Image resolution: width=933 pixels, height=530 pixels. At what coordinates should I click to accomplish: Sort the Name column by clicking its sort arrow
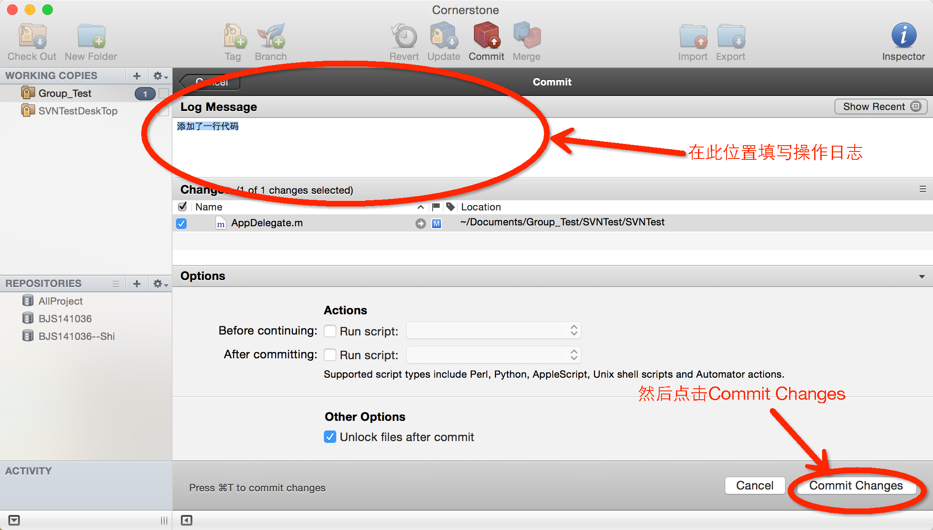pyautogui.click(x=421, y=207)
